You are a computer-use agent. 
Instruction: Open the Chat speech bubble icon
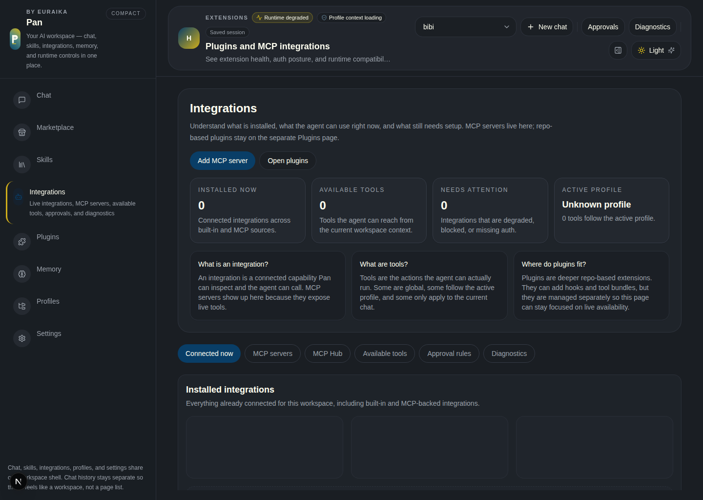[x=22, y=100]
